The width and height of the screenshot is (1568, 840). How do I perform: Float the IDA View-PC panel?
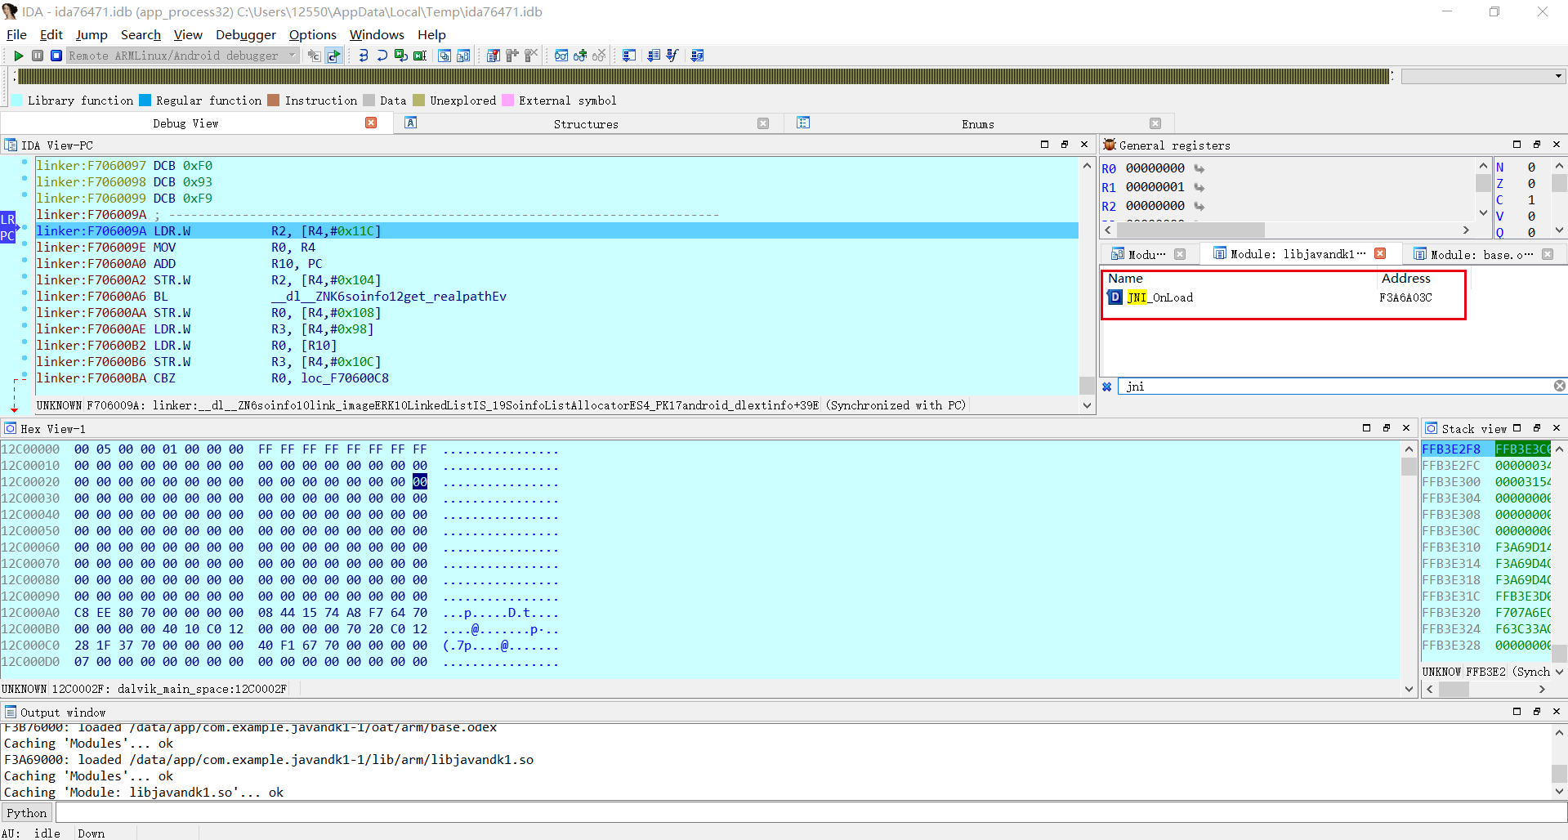click(x=1064, y=145)
